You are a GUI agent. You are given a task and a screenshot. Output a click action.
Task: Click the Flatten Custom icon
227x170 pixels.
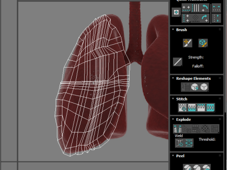coord(215,129)
